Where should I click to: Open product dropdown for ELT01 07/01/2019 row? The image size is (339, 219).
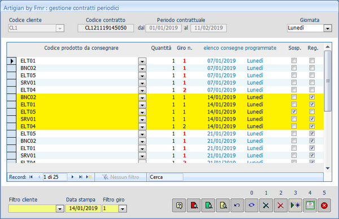click(142, 61)
